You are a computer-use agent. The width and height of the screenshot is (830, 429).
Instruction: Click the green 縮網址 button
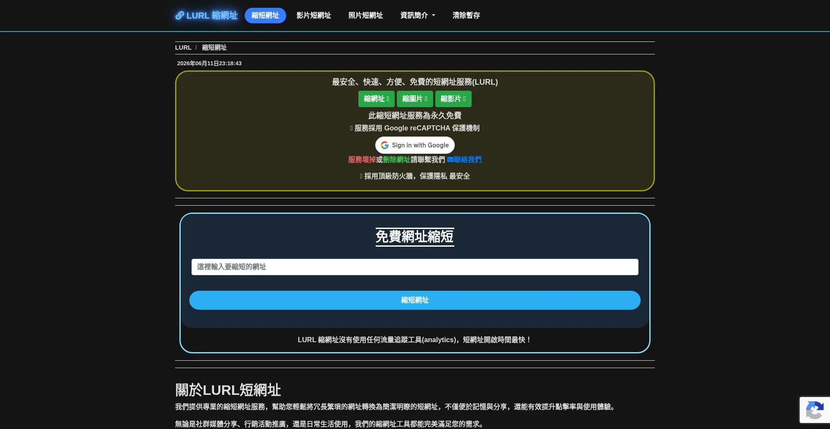377,99
